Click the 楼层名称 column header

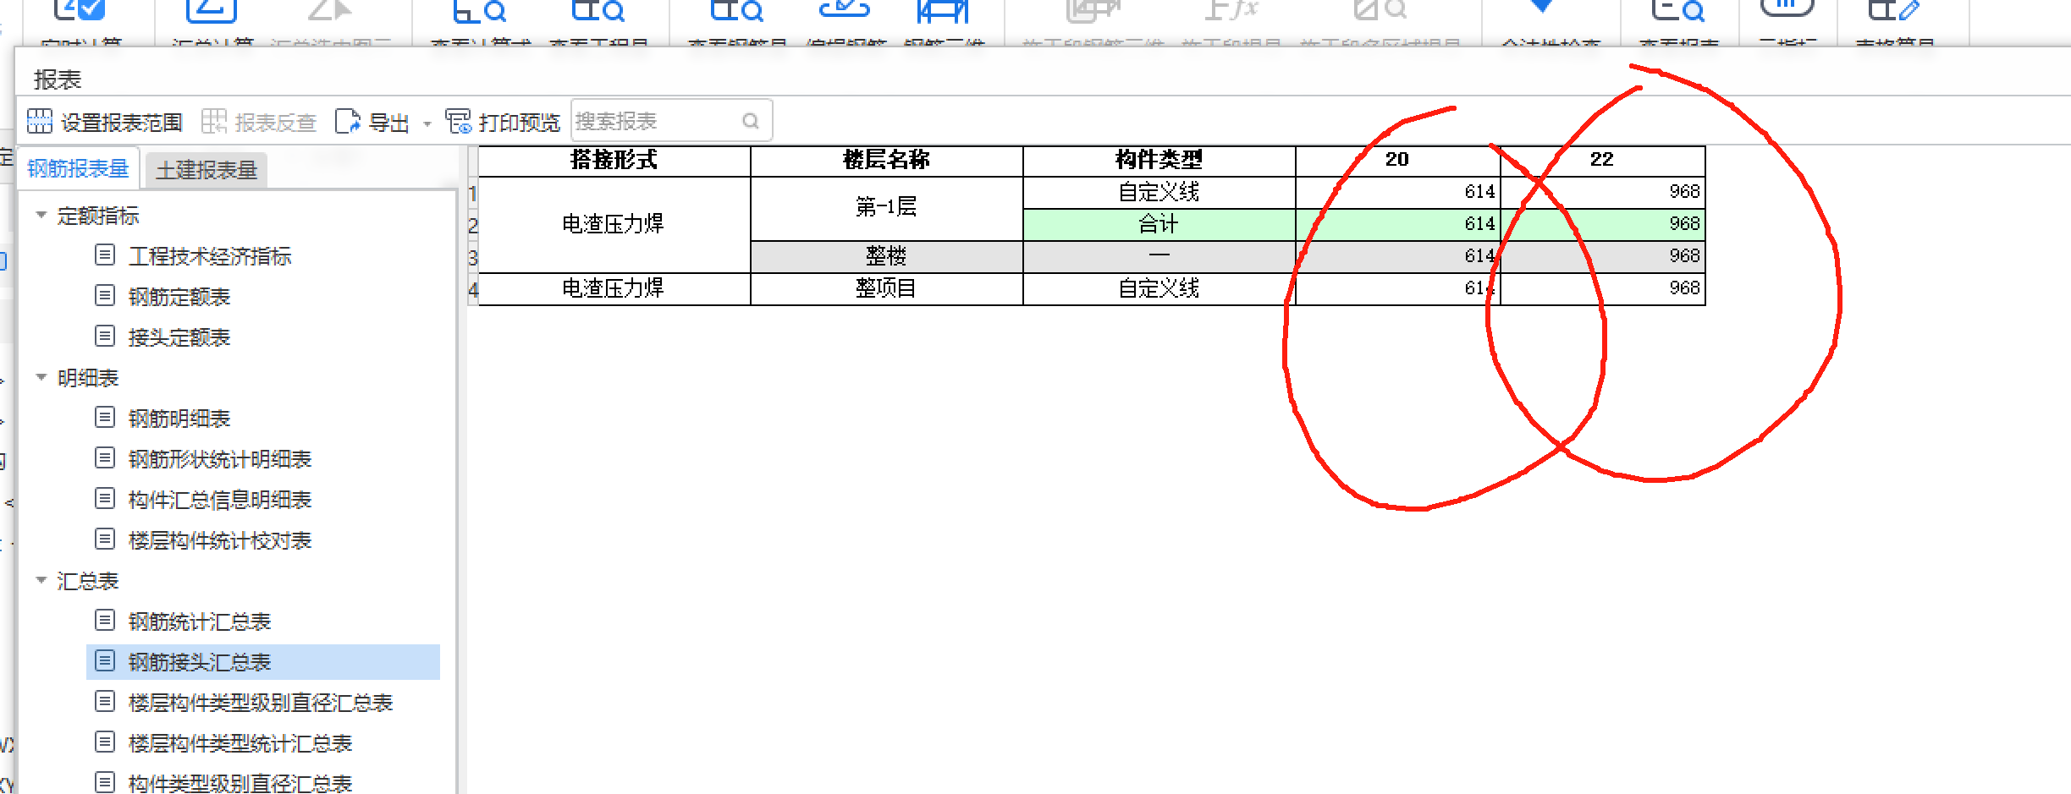coord(886,161)
